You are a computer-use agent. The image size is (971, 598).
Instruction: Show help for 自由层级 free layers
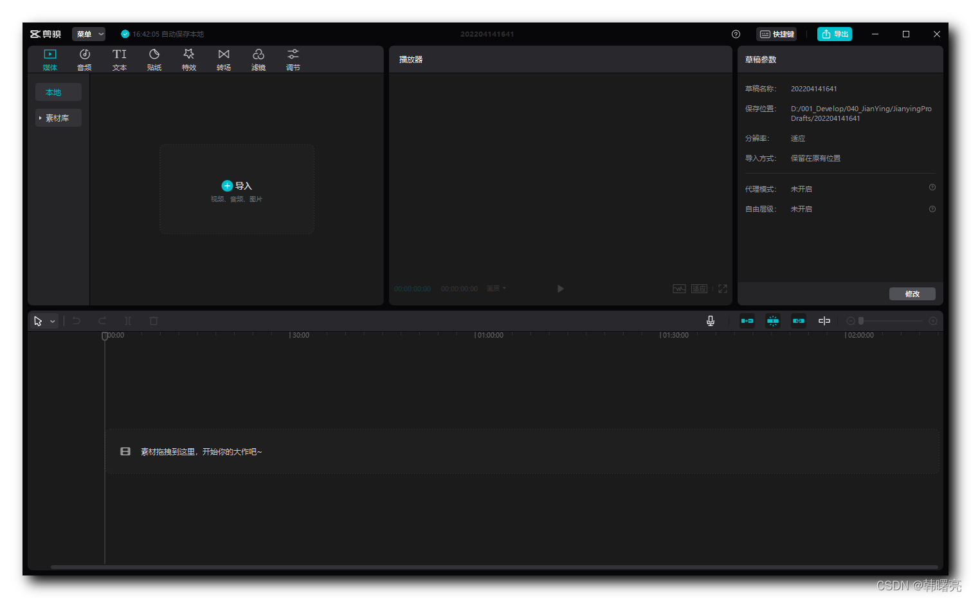point(932,209)
